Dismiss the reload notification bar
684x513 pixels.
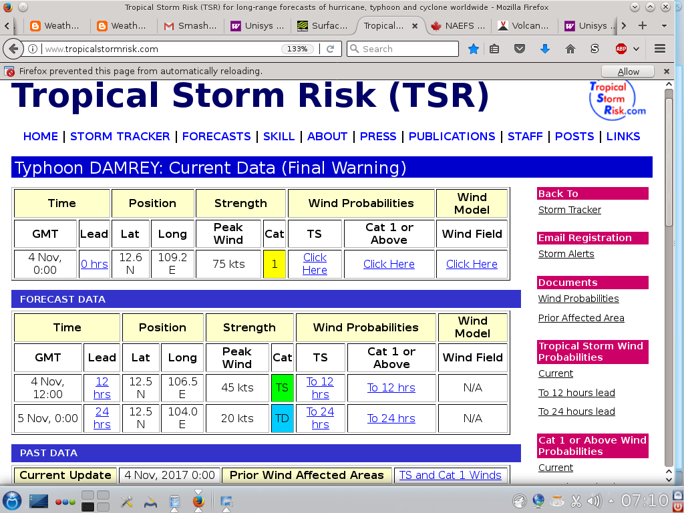coord(667,71)
